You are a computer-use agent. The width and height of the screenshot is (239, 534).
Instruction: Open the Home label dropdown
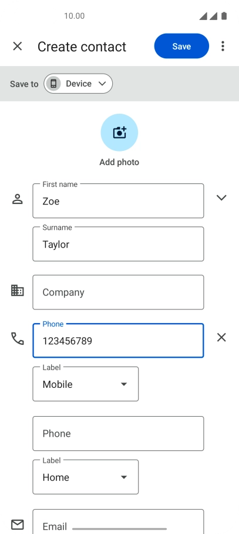[x=86, y=477]
